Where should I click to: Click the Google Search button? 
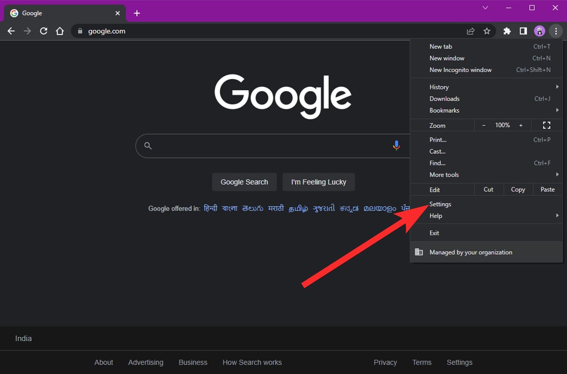[x=244, y=182]
